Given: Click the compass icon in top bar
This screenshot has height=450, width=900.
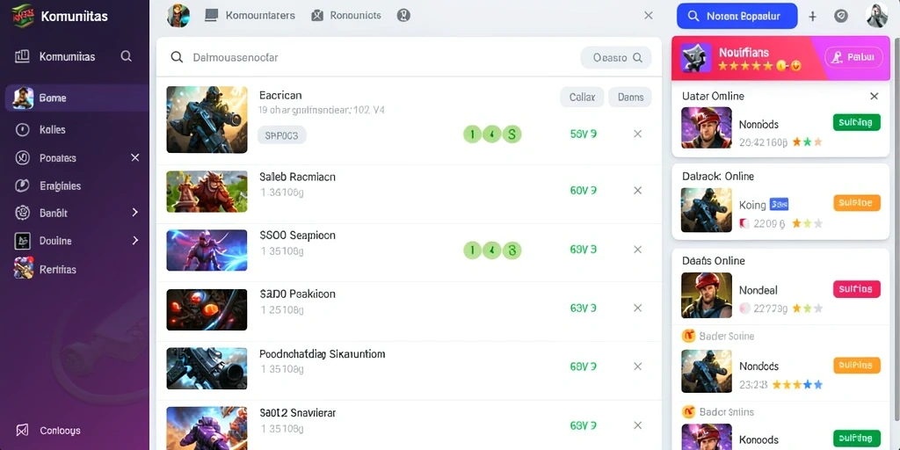Looking at the screenshot, I should click(x=841, y=16).
